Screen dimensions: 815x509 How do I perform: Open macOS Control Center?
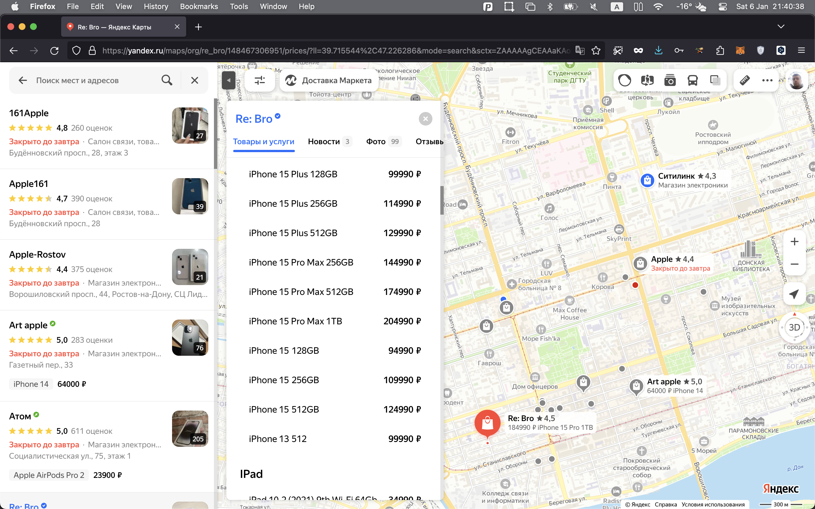722,7
